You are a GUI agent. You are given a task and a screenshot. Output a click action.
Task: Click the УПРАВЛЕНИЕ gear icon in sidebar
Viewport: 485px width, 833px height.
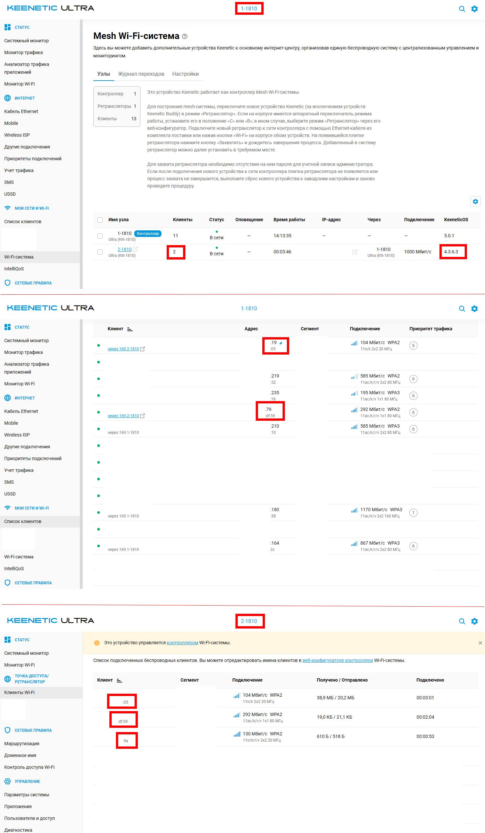[8, 781]
